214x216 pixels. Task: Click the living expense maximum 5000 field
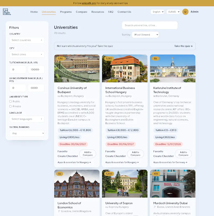[x=36, y=88]
